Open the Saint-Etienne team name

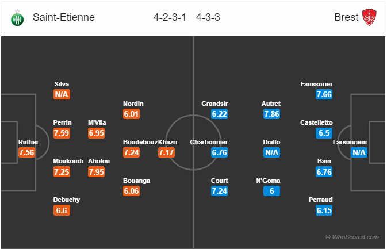click(64, 17)
